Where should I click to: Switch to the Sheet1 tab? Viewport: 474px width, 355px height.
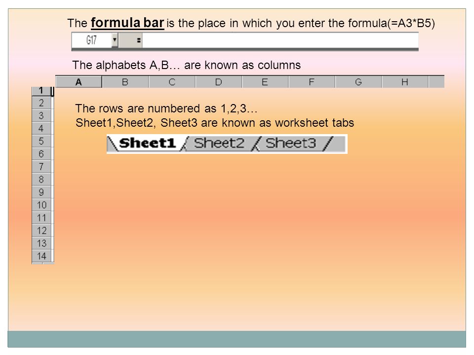pos(147,143)
